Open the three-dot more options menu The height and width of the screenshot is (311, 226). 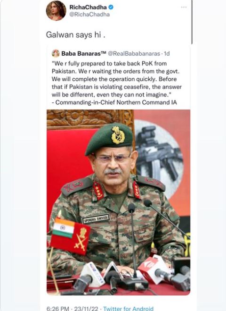(x=184, y=7)
